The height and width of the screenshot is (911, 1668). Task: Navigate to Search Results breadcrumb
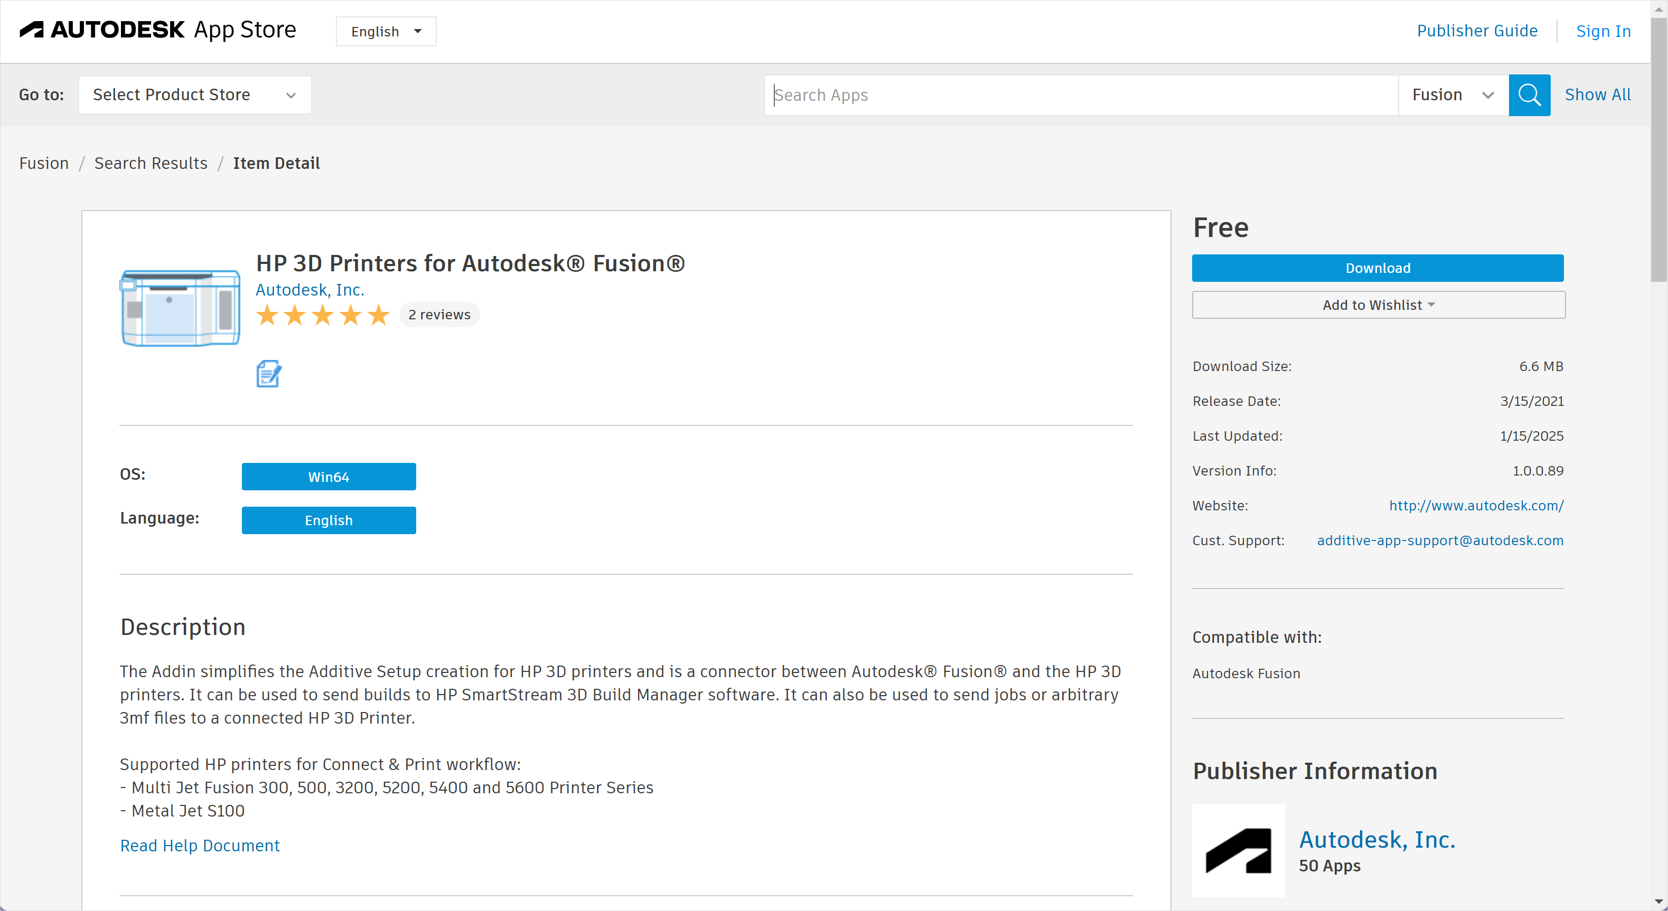click(150, 163)
